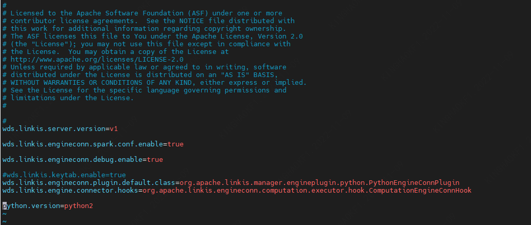This screenshot has height=225, width=531.
Task: Click the true value of spark.conf.enable
Action: tap(175, 144)
